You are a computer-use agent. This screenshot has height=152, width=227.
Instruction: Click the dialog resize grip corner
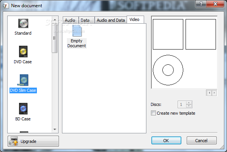tap(222, 147)
